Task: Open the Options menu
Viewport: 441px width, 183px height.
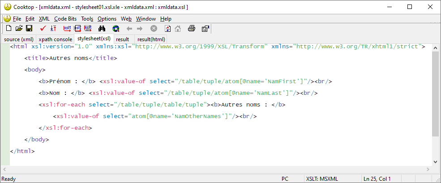Action: tap(107, 19)
